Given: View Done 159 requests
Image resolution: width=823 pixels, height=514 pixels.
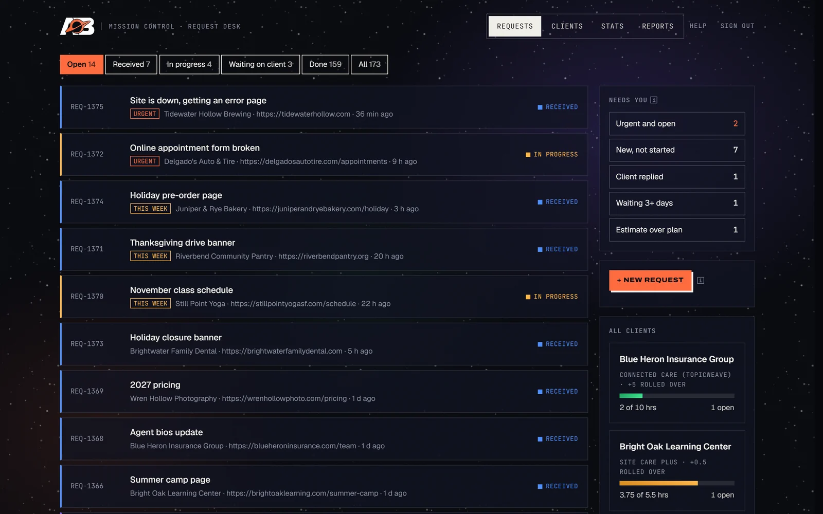Looking at the screenshot, I should pyautogui.click(x=325, y=64).
